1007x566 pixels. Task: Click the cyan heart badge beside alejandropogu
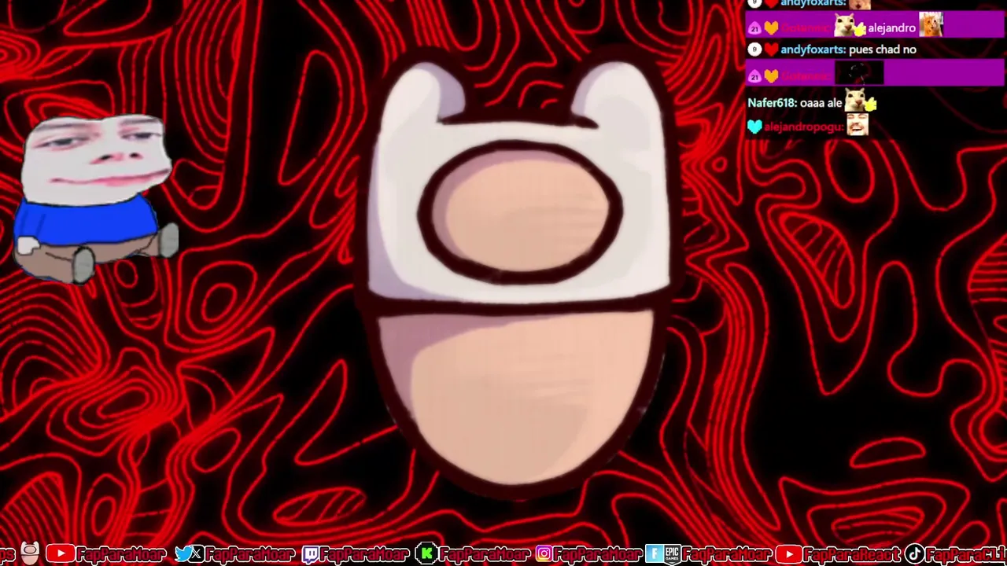click(x=754, y=127)
